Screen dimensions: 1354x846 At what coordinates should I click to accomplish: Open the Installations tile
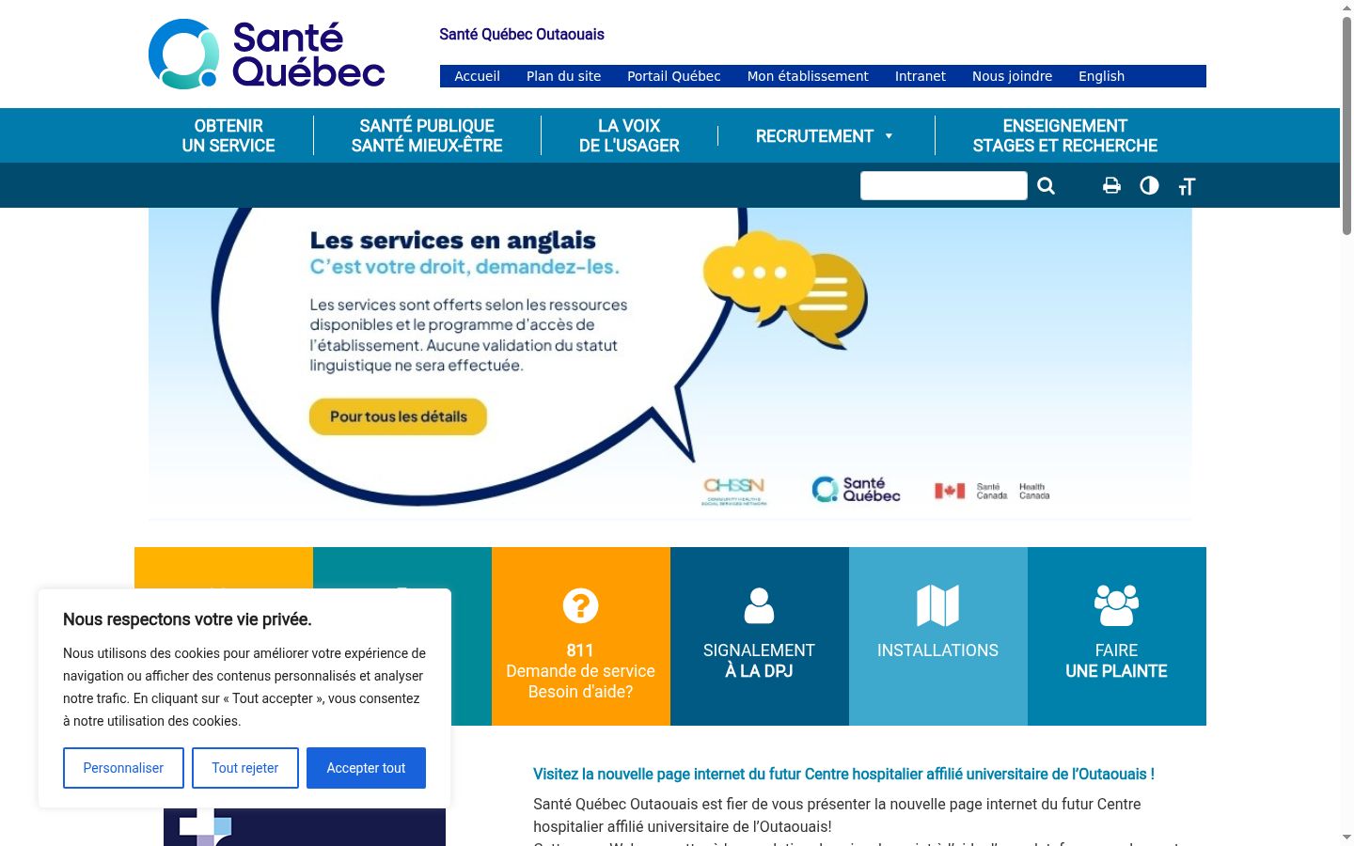click(x=938, y=636)
